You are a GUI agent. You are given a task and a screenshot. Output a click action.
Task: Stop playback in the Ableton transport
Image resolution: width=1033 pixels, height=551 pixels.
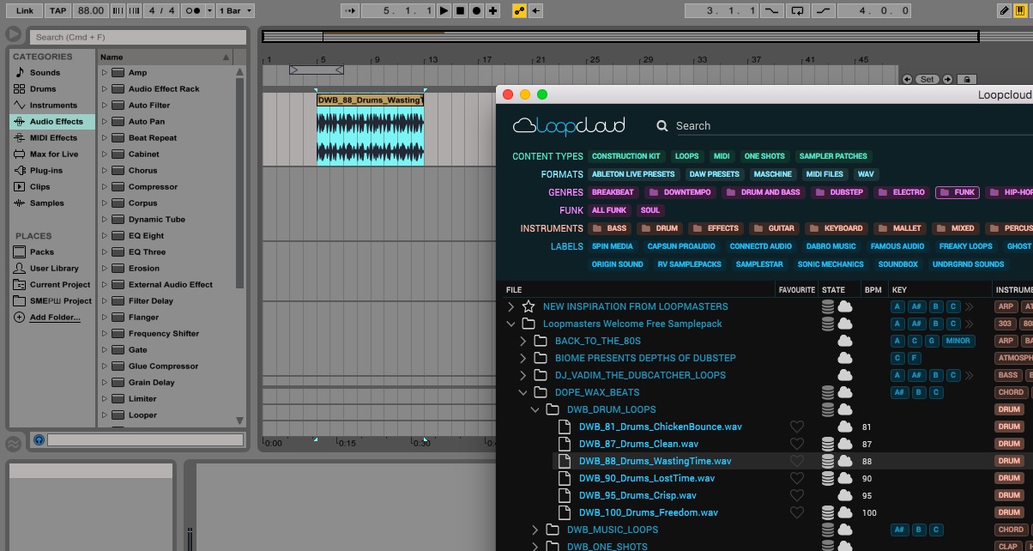[460, 10]
